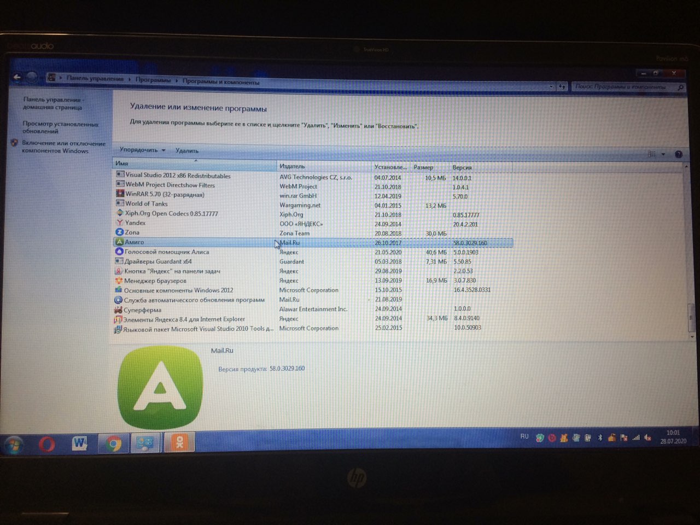Click Wargaming.net publisher cell
700x525 pixels.
click(x=300, y=205)
